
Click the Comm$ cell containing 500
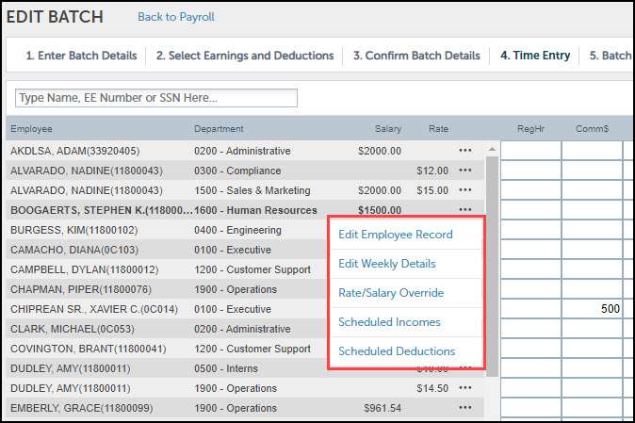pyautogui.click(x=592, y=309)
